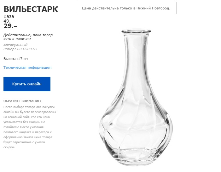Click the rim opening of the vase

click(x=135, y=31)
